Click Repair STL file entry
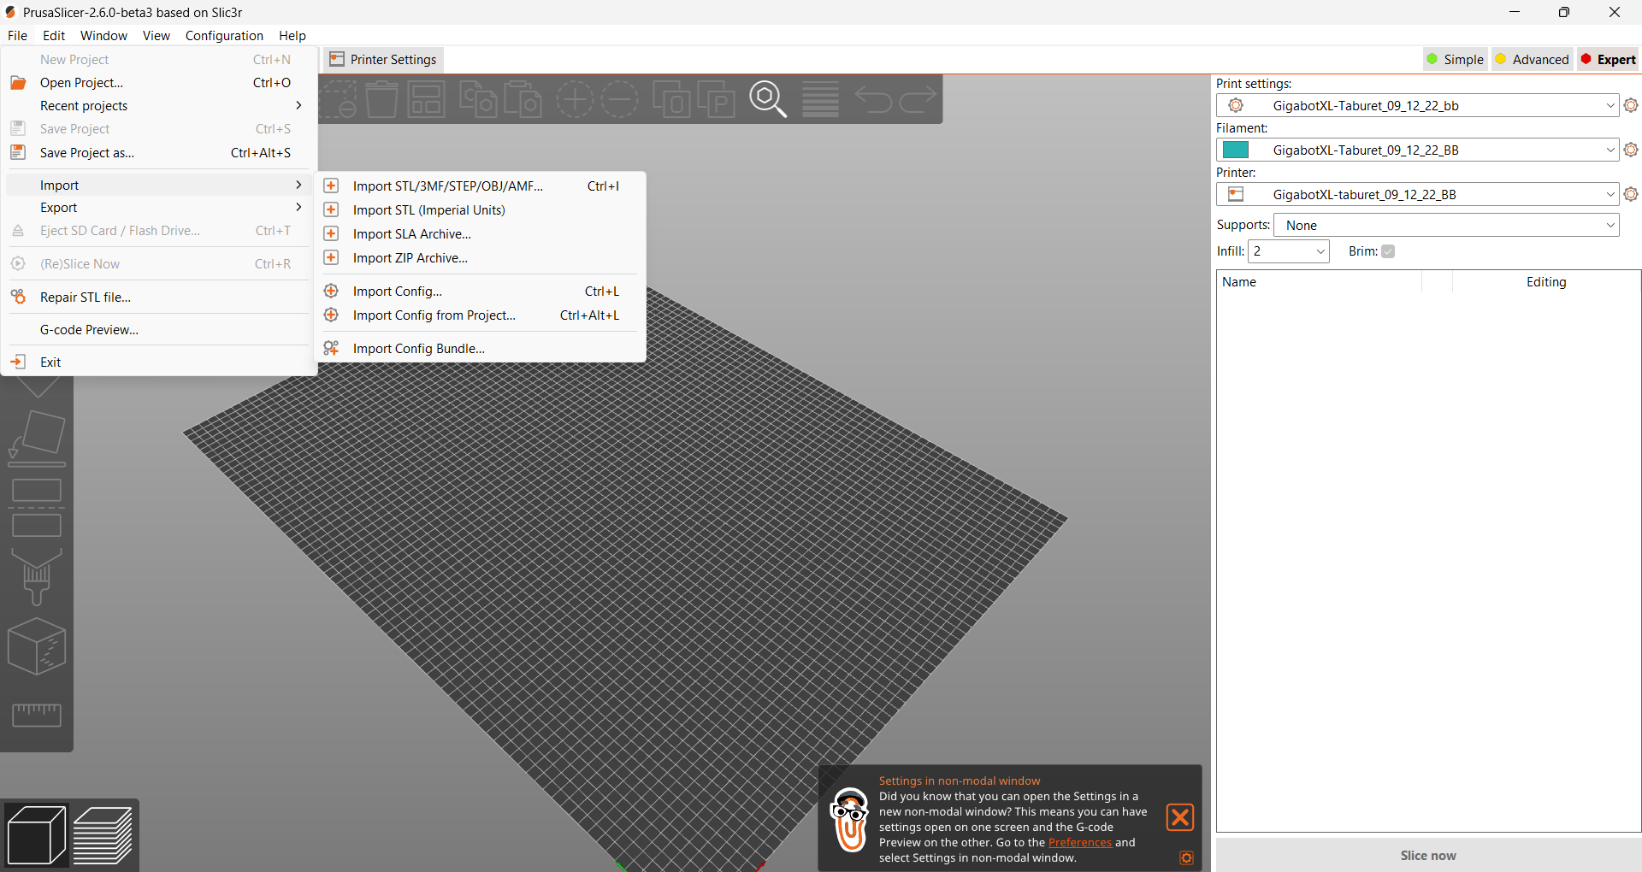This screenshot has height=872, width=1642. 86,298
